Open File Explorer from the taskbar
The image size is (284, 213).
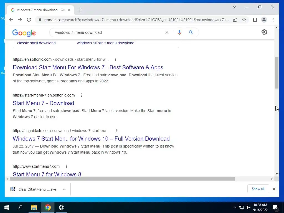(x=34, y=207)
